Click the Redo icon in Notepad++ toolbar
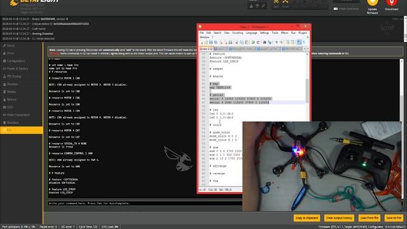The width and height of the screenshot is (407, 229). tap(258, 43)
